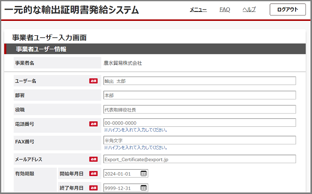Image resolution: width=312 pixels, height=194 pixels.
Task: Click the 事業者ユーザー情報 section header
Action: pos(155,49)
